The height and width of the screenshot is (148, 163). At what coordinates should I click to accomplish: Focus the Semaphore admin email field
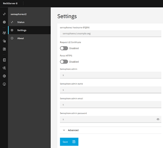(111, 104)
